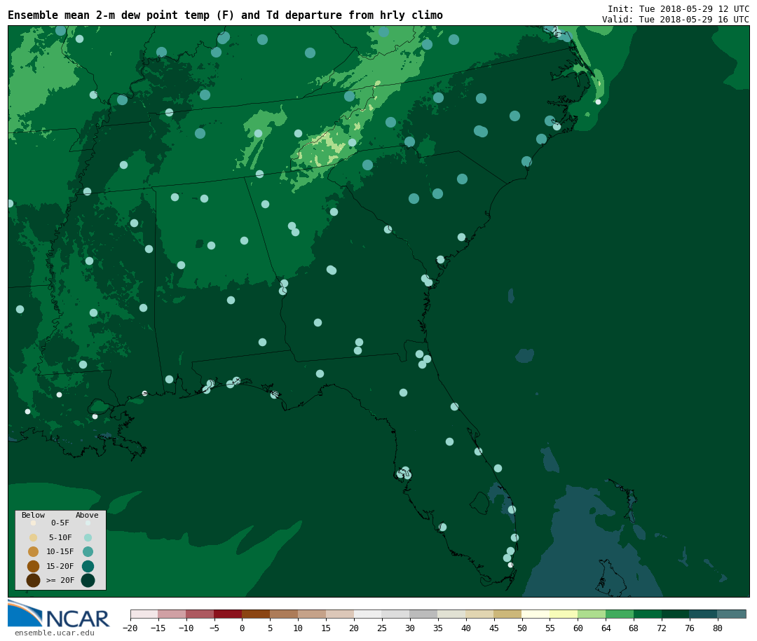Click the 72 to 76 dark green swatch

point(676,614)
